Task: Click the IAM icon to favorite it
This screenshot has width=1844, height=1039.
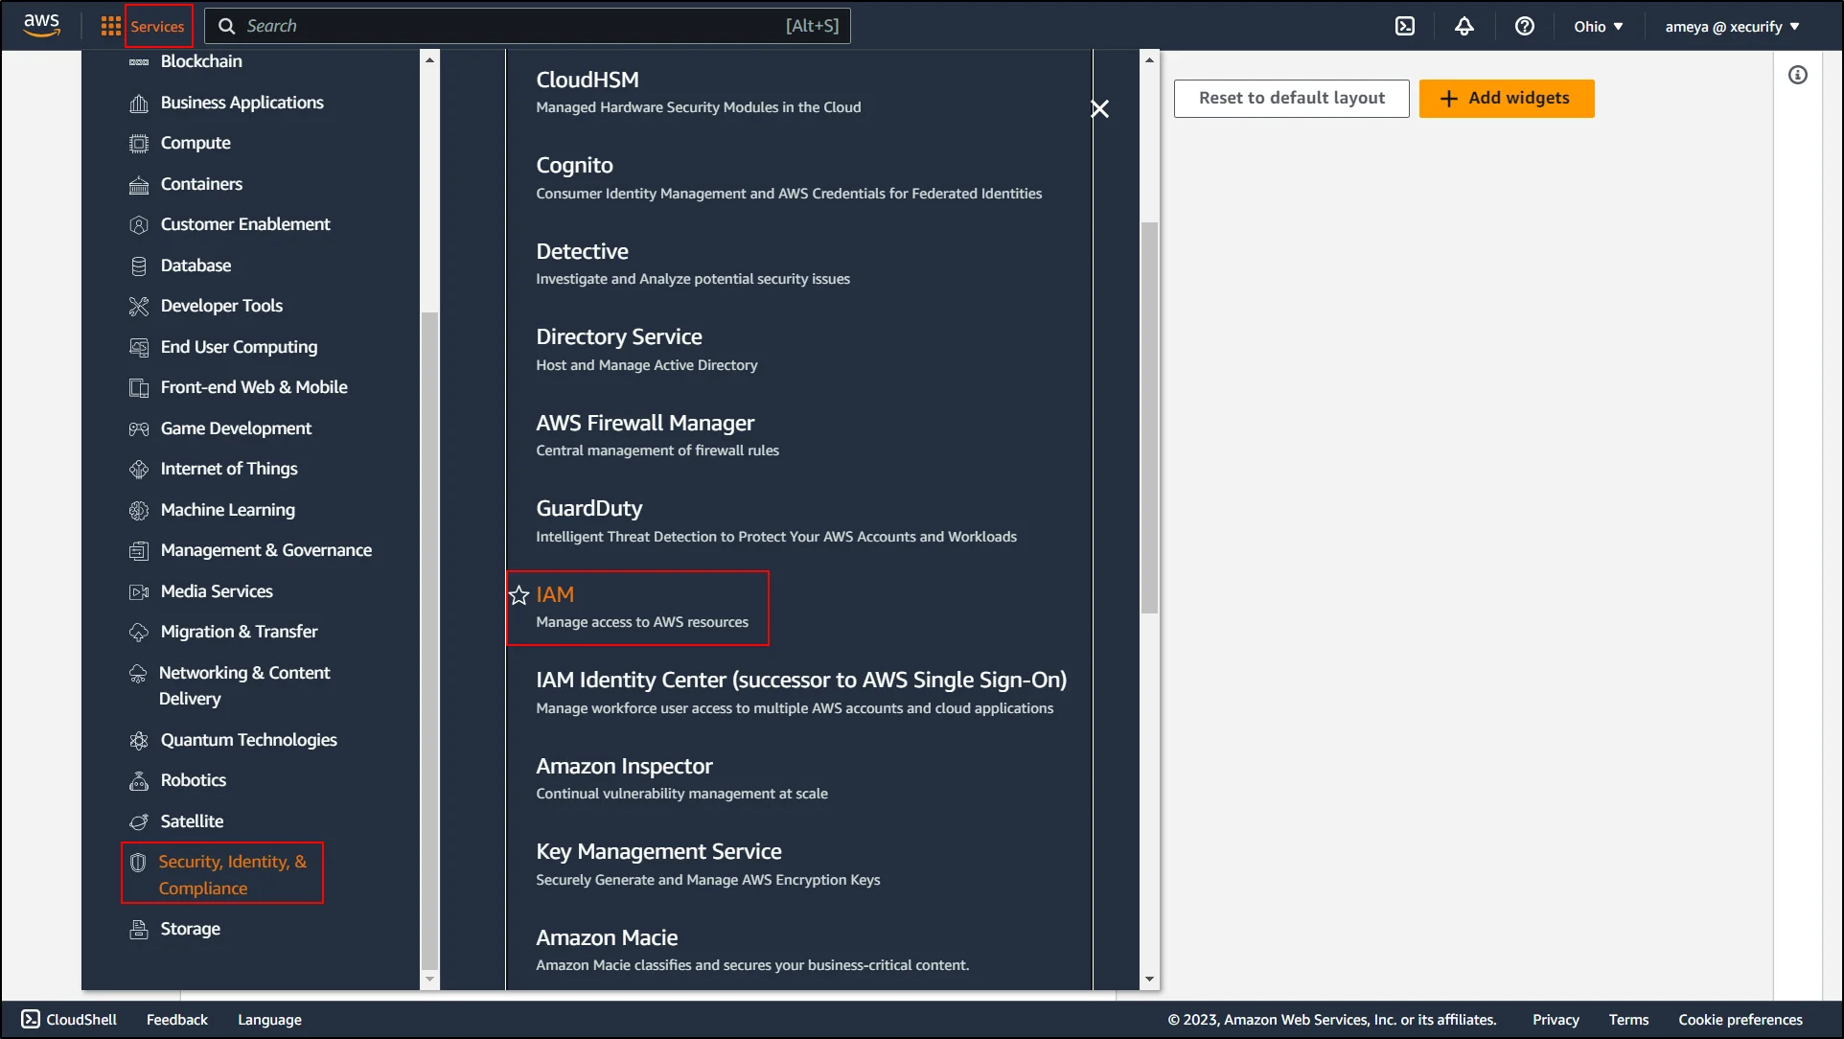Action: click(518, 594)
